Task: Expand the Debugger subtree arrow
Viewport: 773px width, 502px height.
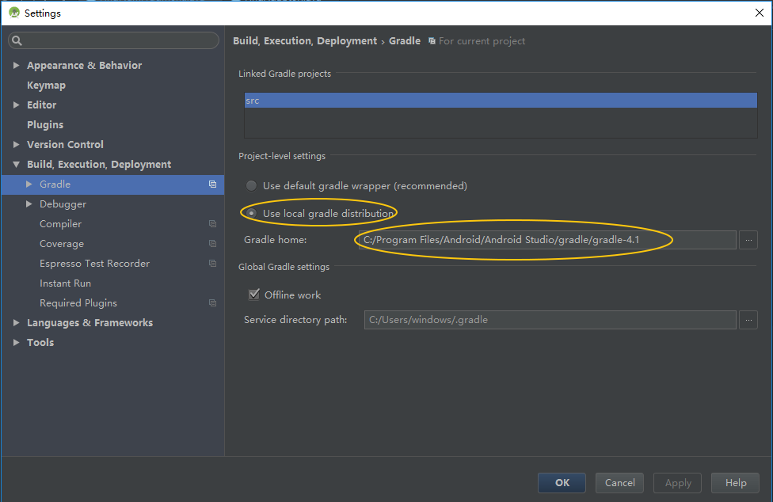Action: (29, 203)
